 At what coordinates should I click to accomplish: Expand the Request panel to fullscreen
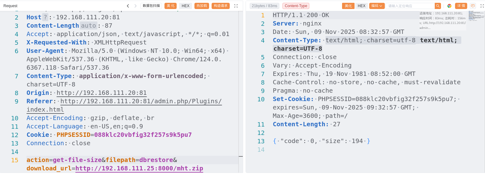[236, 6]
